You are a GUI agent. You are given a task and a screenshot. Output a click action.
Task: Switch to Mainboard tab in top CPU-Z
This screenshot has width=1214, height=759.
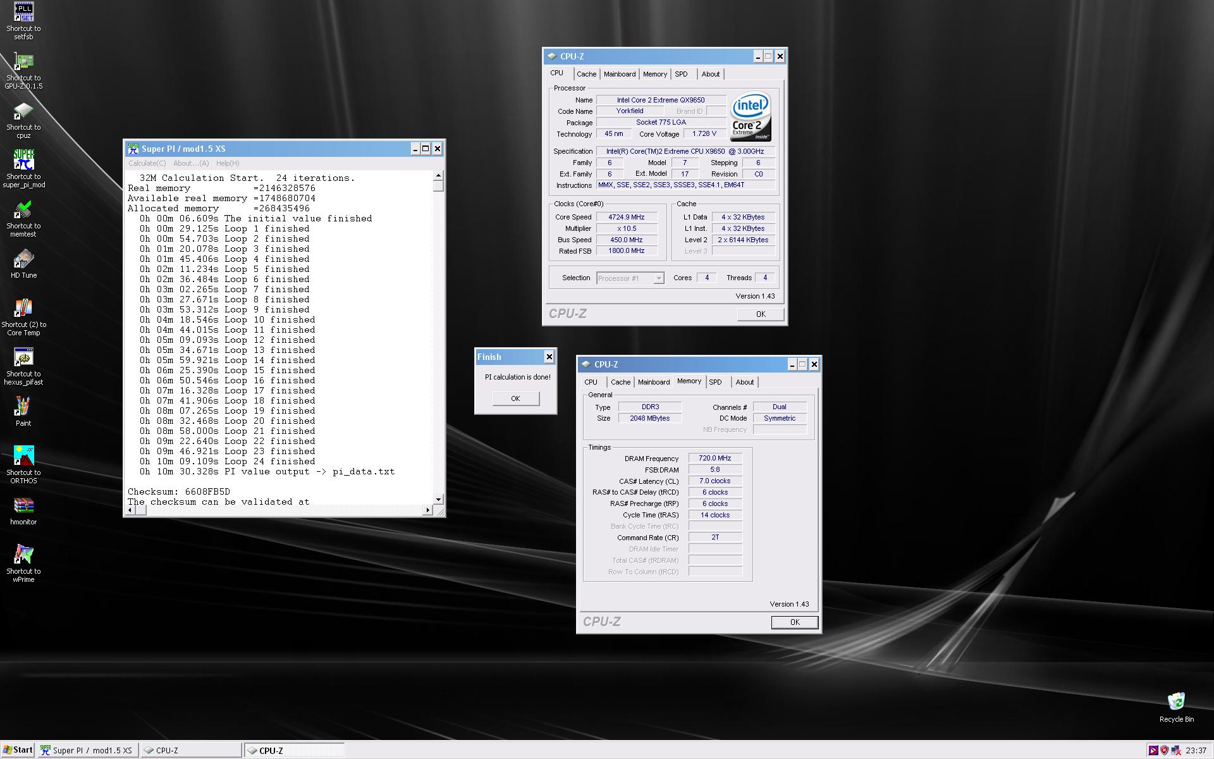pos(620,74)
